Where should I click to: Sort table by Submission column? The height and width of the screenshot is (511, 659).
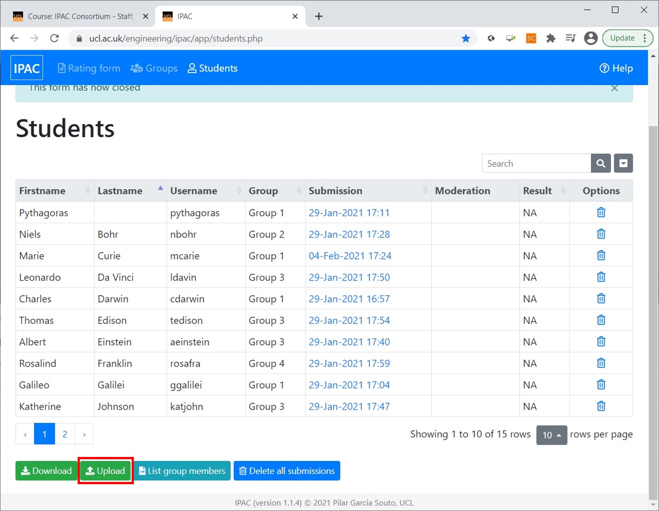tap(368, 191)
